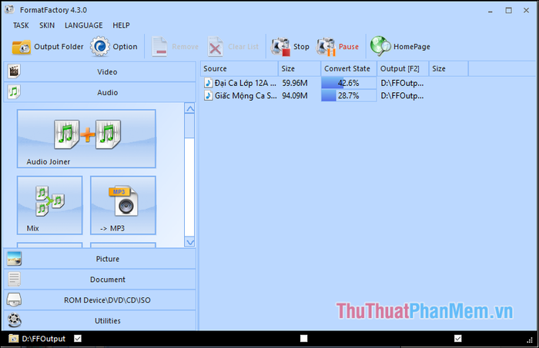Click the Remove toolbar icon
This screenshot has width=539, height=348.
pos(159,47)
